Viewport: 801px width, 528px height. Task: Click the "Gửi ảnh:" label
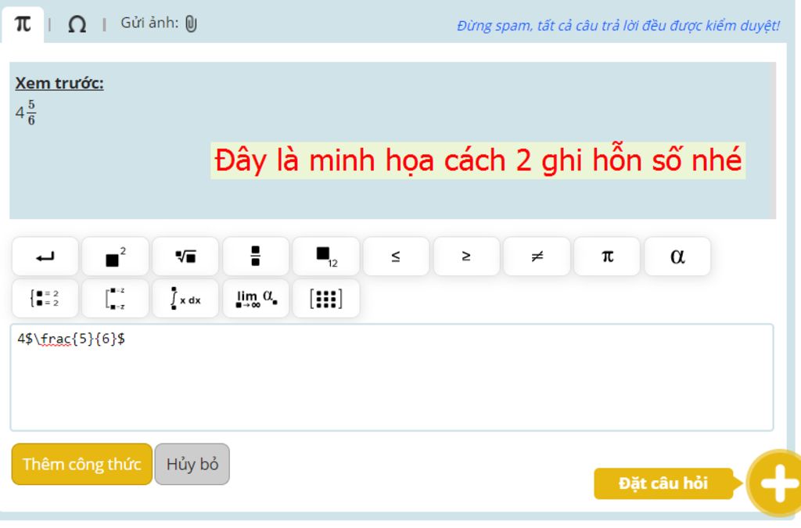[149, 23]
